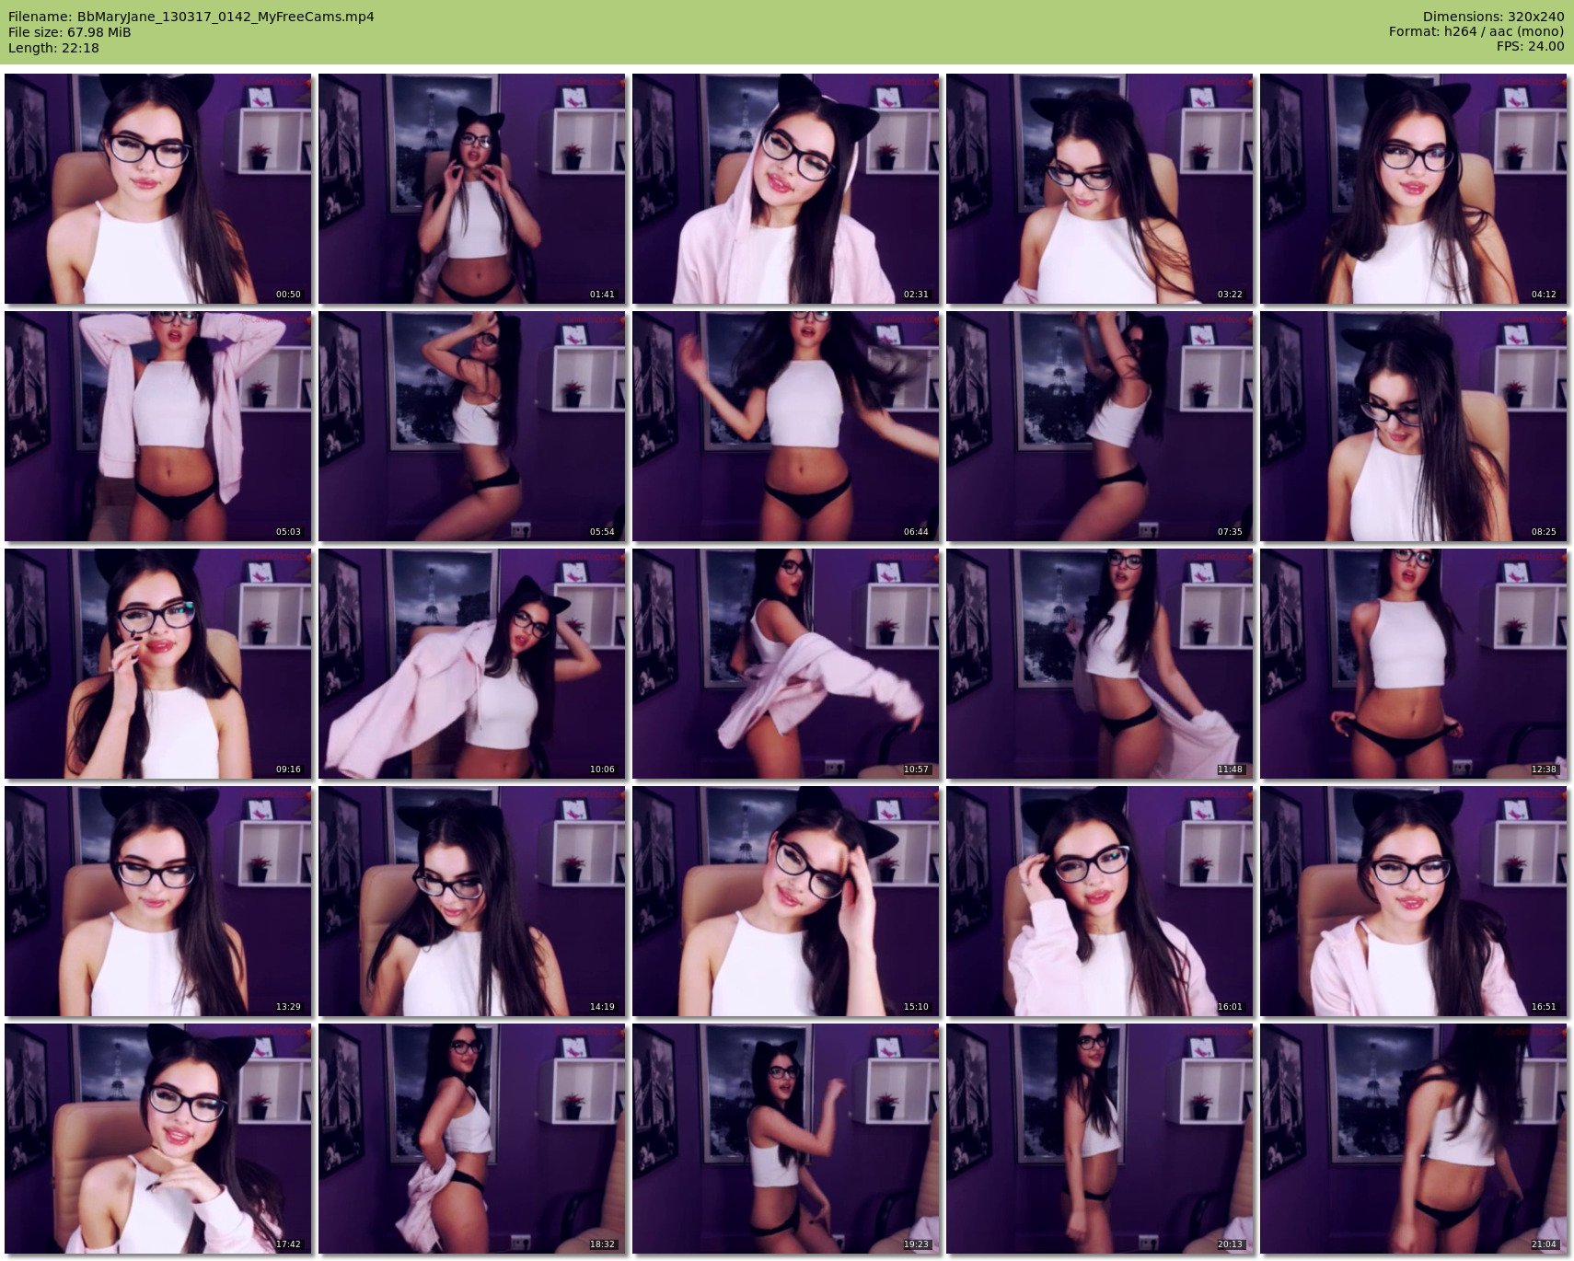This screenshot has height=1261, width=1574.
Task: Click the thumbnail marked 19:23
Action: click(785, 1139)
